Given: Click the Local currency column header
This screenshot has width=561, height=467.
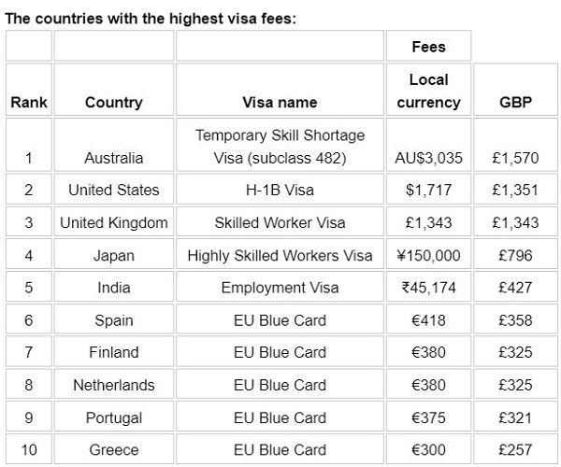Looking at the screenshot, I should [428, 91].
